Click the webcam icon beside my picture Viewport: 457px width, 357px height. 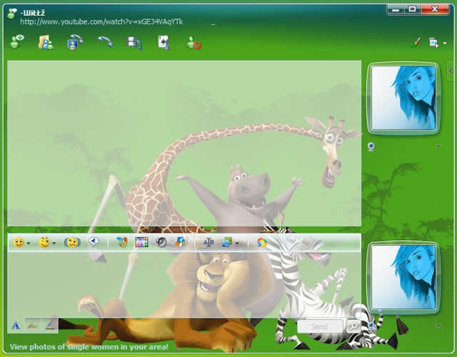click(371, 326)
